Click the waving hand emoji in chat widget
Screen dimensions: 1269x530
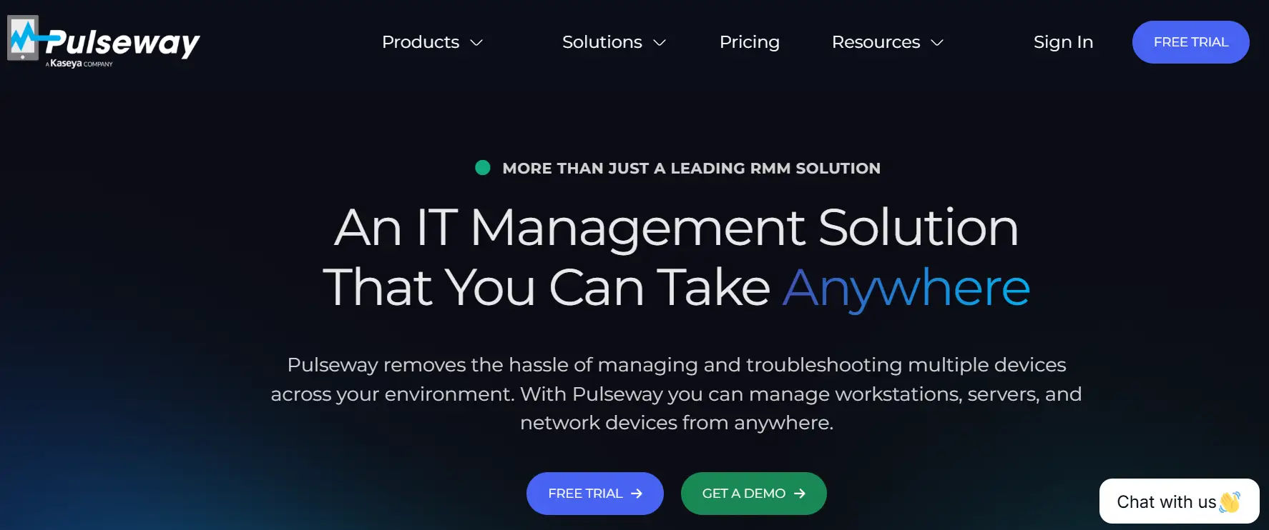click(x=1230, y=502)
